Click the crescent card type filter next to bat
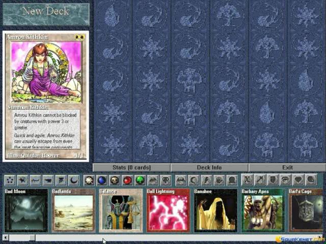The width and height of the screenshot is (326, 244). point(194,180)
